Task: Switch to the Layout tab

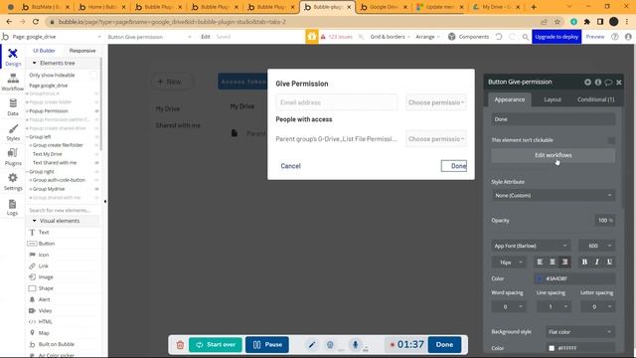Action: [x=553, y=99]
